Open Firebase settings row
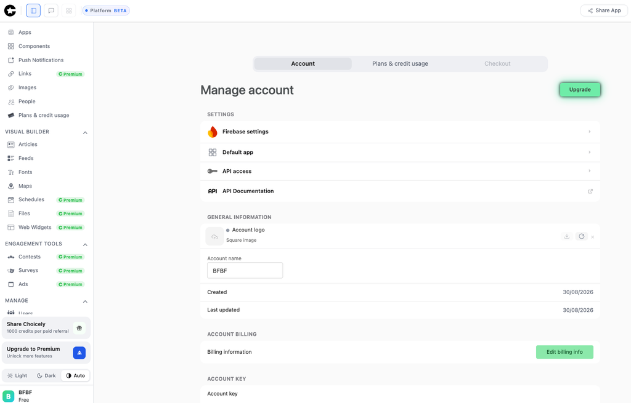 400,132
